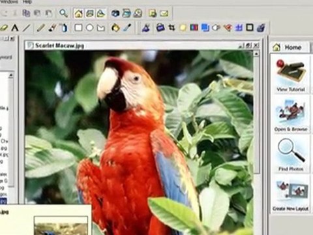This screenshot has height=235, width=313.
Task: Click Open & Browse in Home panel
Action: 291,115
